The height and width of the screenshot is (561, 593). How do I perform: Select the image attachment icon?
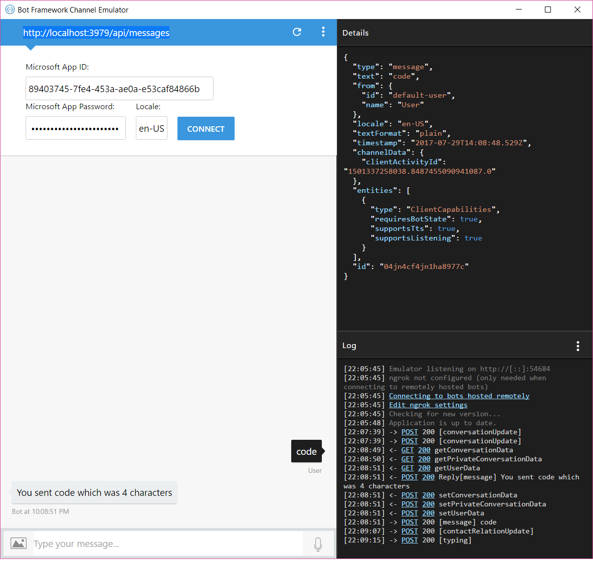[x=19, y=543]
